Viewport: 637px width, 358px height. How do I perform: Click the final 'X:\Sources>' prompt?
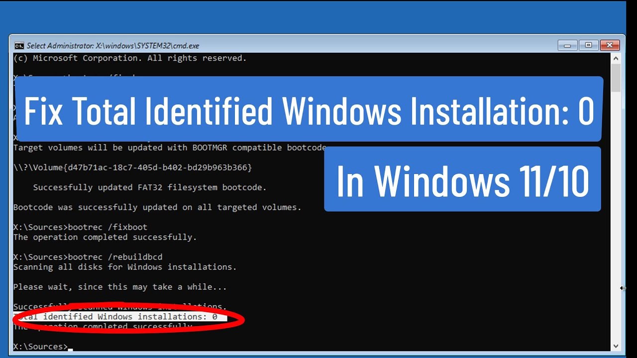pos(40,347)
